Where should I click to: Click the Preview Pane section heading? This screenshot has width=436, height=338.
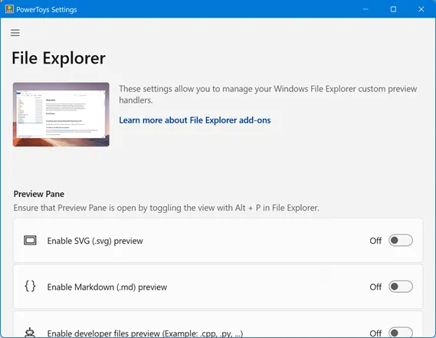tap(39, 194)
